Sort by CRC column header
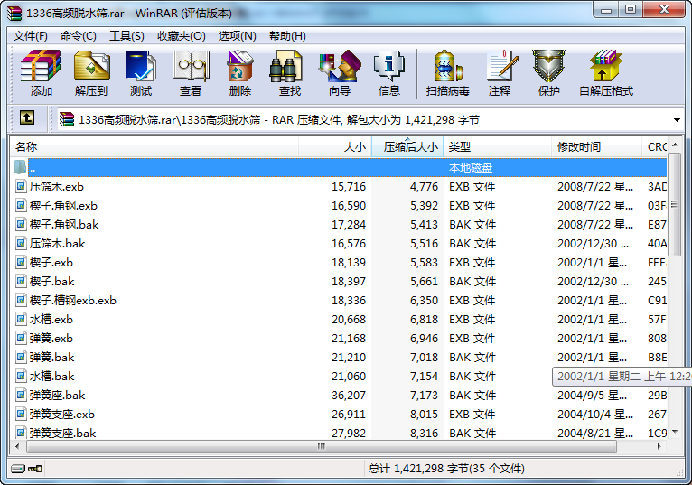This screenshot has width=692, height=485. click(654, 147)
